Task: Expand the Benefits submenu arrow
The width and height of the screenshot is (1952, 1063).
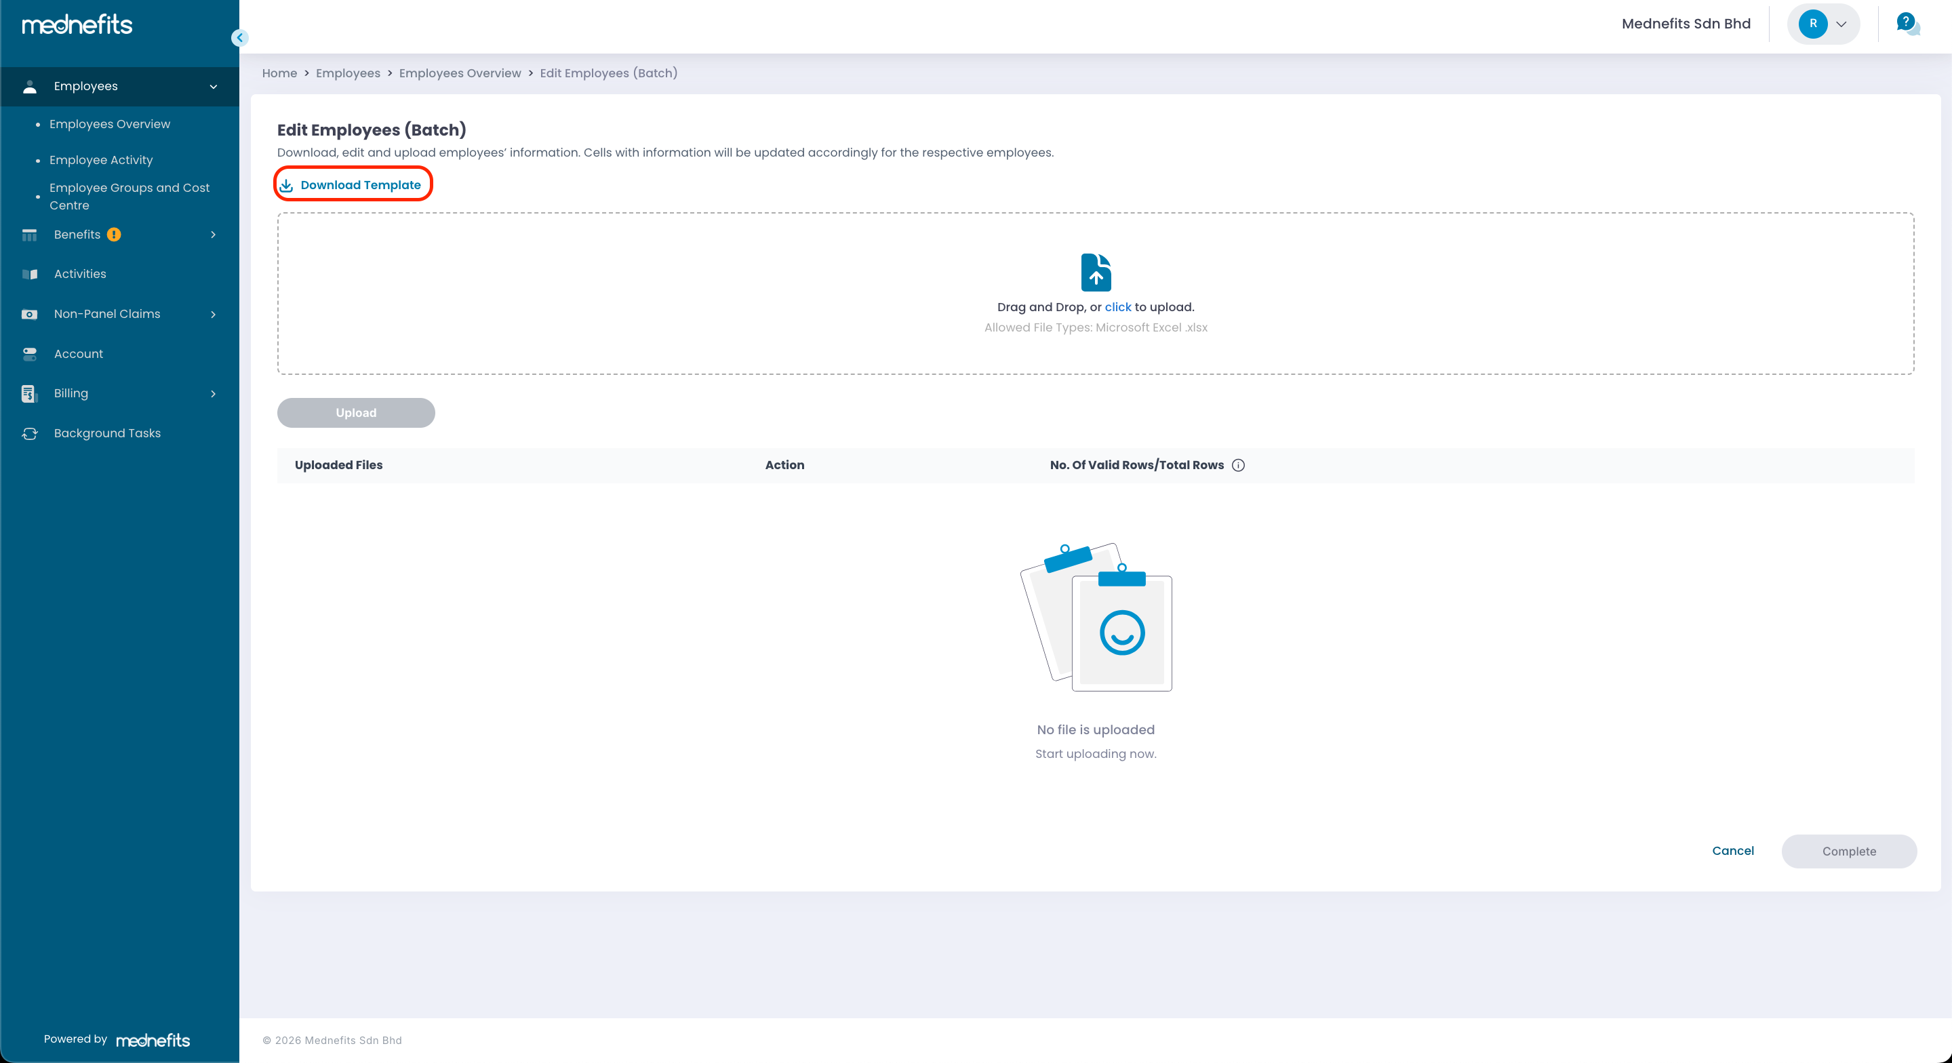Action: [213, 235]
